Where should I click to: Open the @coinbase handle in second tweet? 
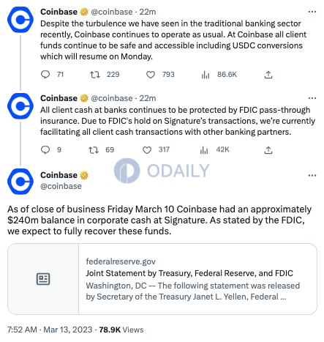(112, 98)
